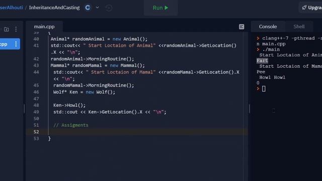Click the add folder icon in the files panel
This screenshot has height=181, width=322.
7,29
